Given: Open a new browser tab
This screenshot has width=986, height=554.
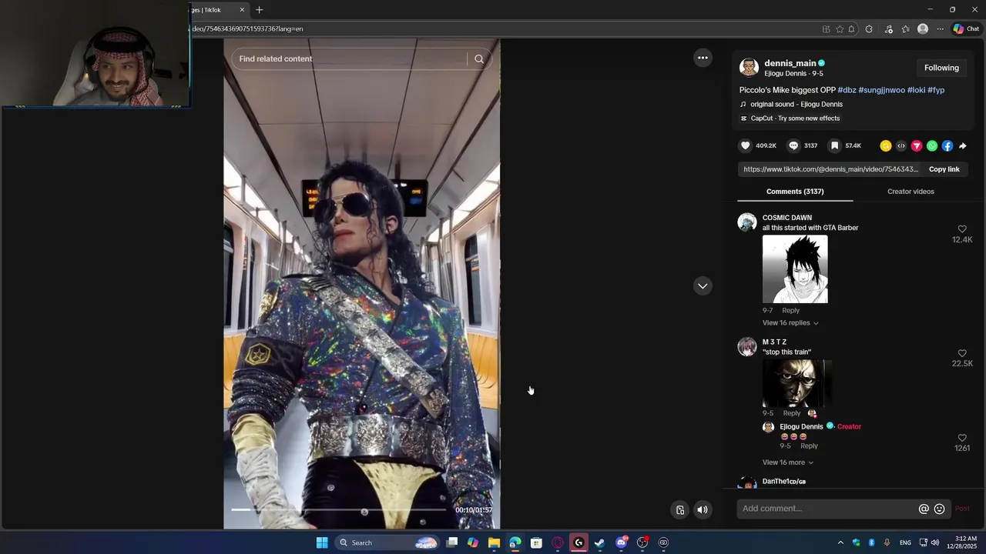Looking at the screenshot, I should [260, 10].
